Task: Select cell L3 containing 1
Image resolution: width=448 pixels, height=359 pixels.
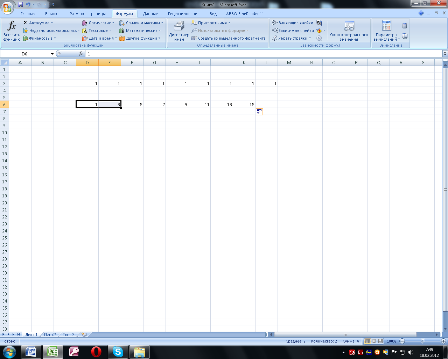Action: (x=266, y=83)
